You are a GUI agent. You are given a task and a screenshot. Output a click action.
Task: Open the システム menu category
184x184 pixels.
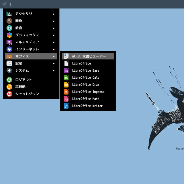tap(31, 70)
